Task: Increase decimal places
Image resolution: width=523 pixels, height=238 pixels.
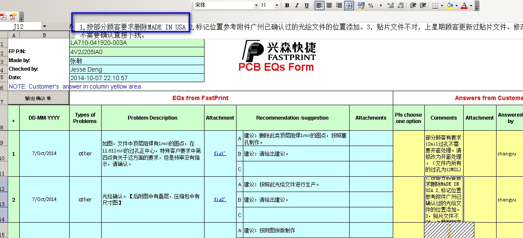Action: pos(390,6)
